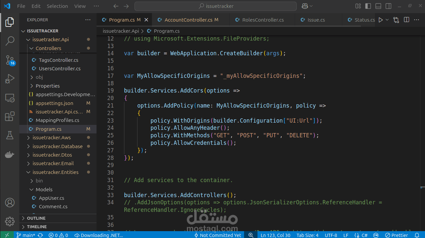Viewport: 425px width, 238px height.
Task: Open the Explorer view in the activity bar
Action: pos(10,22)
